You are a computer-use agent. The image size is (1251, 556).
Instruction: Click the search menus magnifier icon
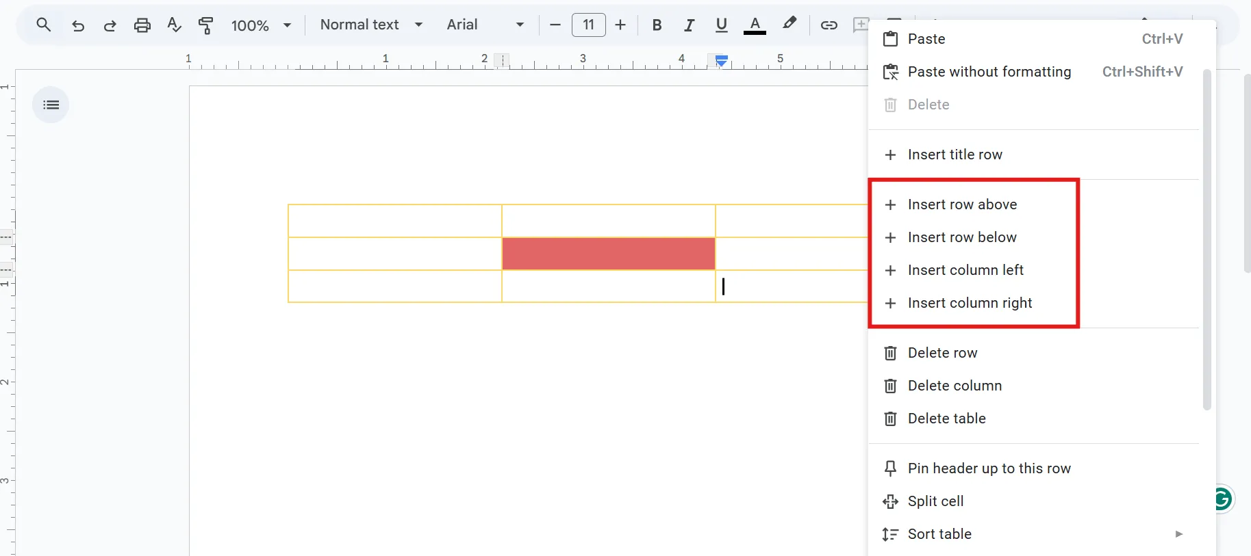click(44, 25)
